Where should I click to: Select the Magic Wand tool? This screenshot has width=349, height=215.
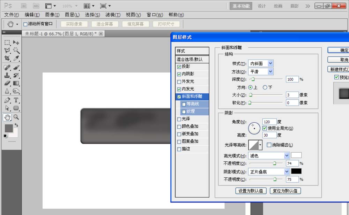point(16,51)
